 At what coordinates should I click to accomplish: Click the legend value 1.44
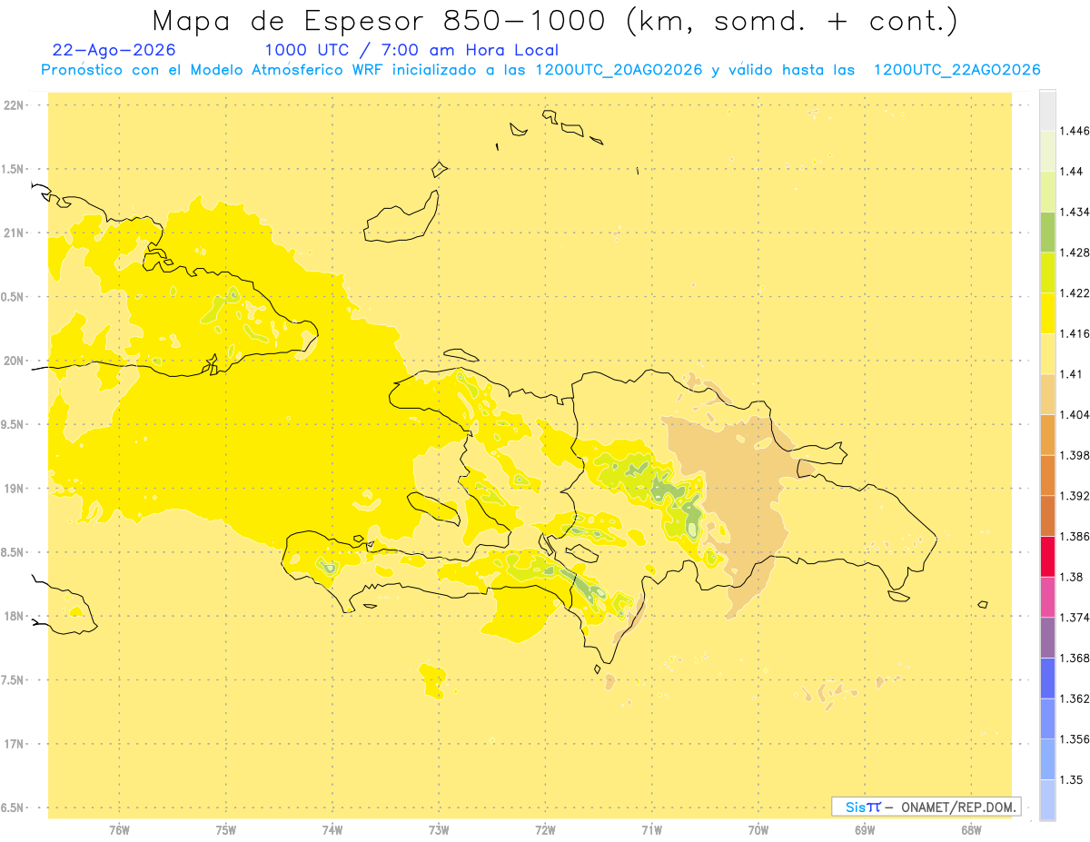point(1072,172)
